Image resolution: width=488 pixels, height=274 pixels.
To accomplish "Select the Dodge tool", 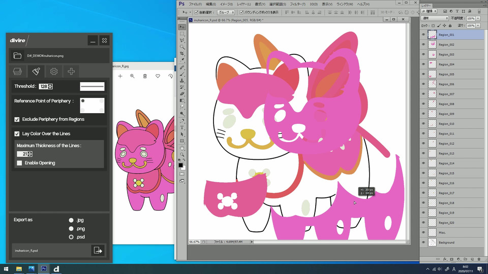I will (x=182, y=114).
